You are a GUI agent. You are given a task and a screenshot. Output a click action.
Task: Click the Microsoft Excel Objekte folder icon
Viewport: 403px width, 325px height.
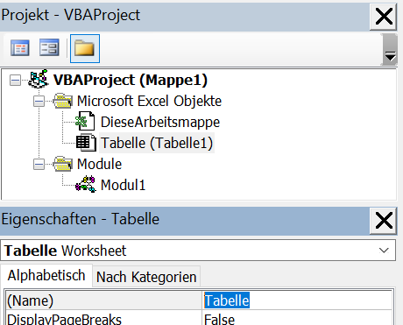(63, 101)
